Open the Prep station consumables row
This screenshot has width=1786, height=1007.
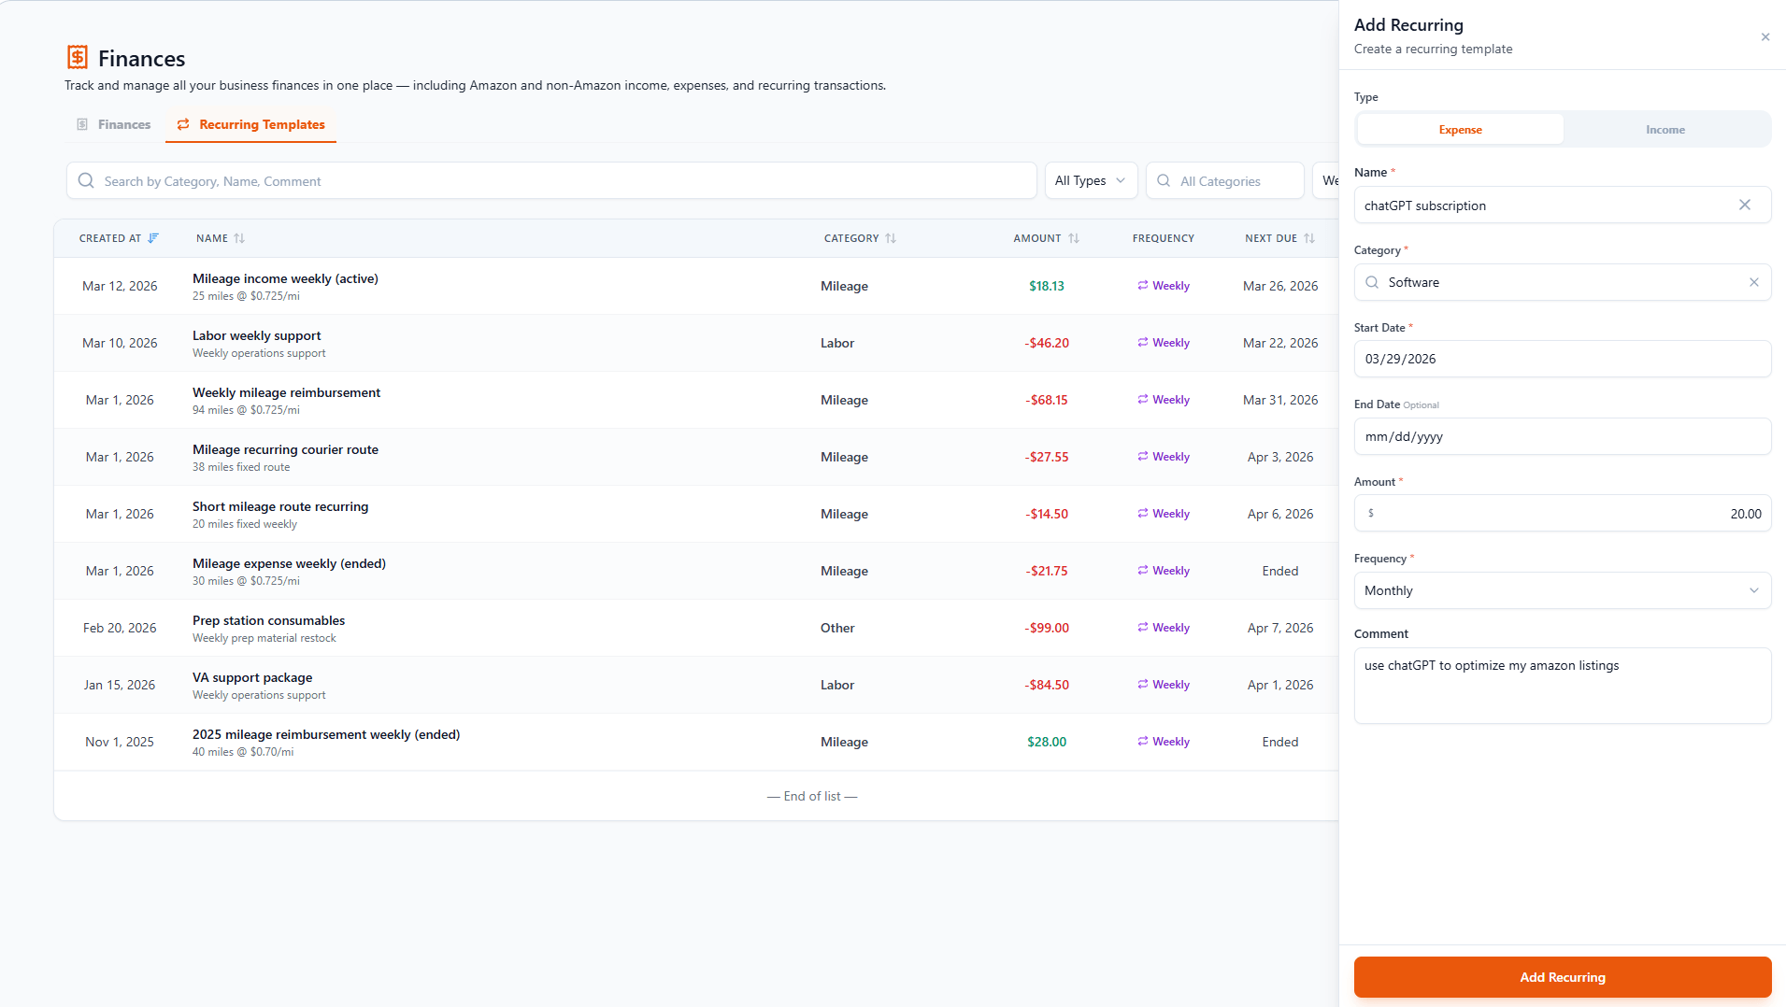(x=268, y=621)
